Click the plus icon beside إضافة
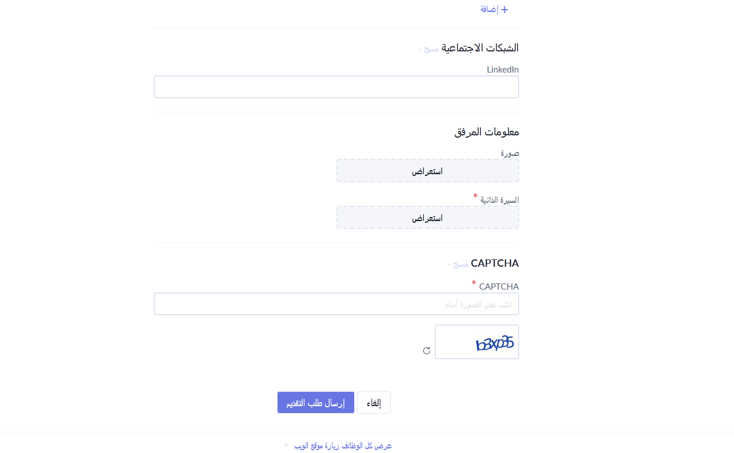 coord(504,10)
